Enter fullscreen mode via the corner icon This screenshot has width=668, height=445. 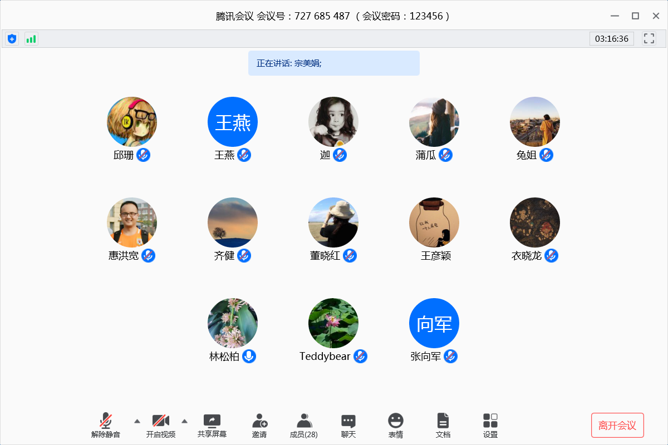(x=649, y=38)
